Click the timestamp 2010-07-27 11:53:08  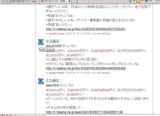coord(78,33)
